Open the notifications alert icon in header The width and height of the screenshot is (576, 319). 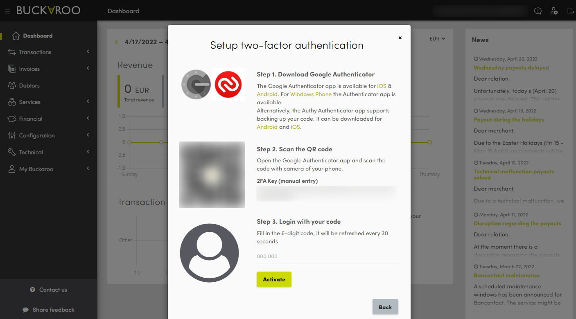pos(538,11)
